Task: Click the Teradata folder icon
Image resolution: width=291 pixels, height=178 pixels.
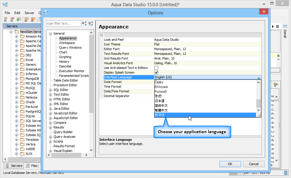Action: (x=22, y=140)
